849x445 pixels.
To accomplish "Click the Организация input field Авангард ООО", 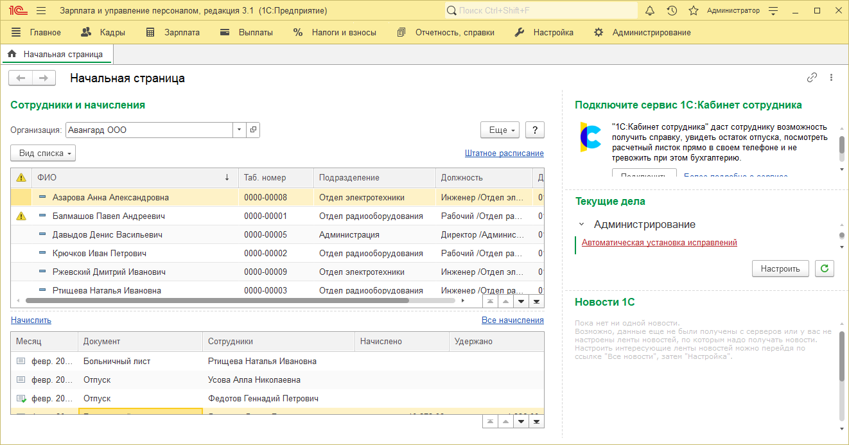I will (149, 130).
